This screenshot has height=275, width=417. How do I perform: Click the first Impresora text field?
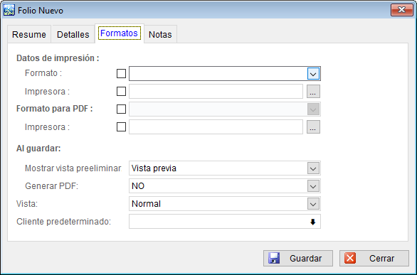[x=216, y=92]
